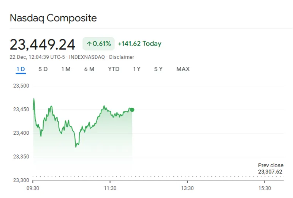View the 5Y chart tab
This screenshot has height=198, width=293.
point(158,69)
